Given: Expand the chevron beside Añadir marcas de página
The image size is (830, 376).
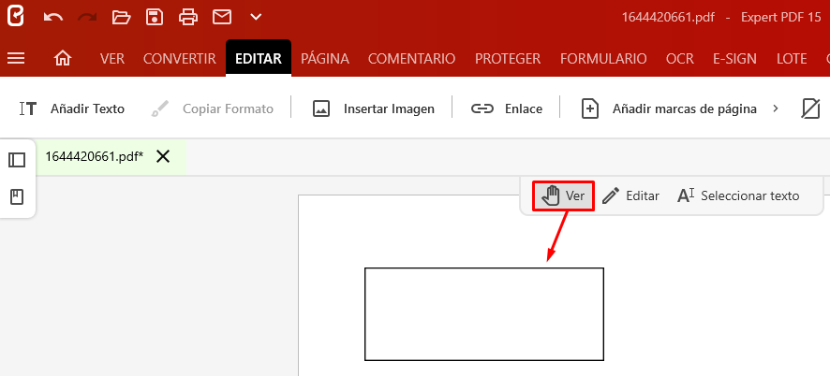Looking at the screenshot, I should (x=776, y=108).
